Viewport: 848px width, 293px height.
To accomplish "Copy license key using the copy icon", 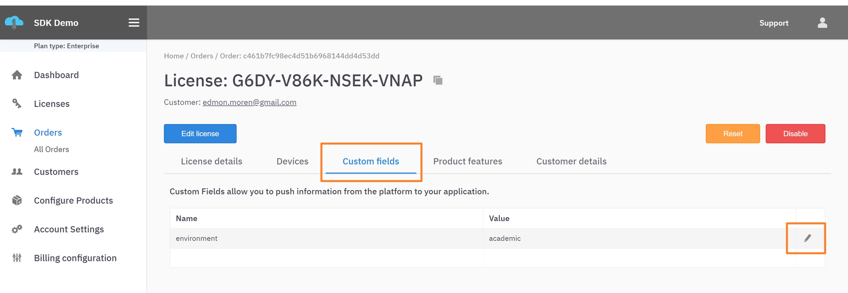I will point(438,80).
